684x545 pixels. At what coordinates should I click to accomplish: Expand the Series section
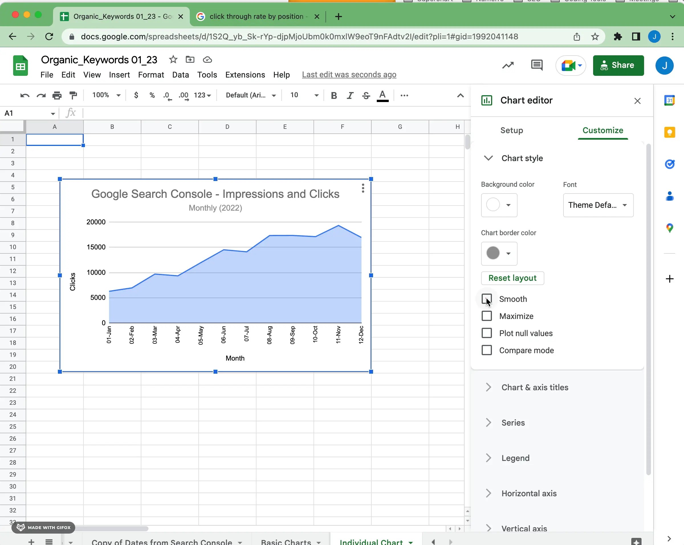point(513,422)
